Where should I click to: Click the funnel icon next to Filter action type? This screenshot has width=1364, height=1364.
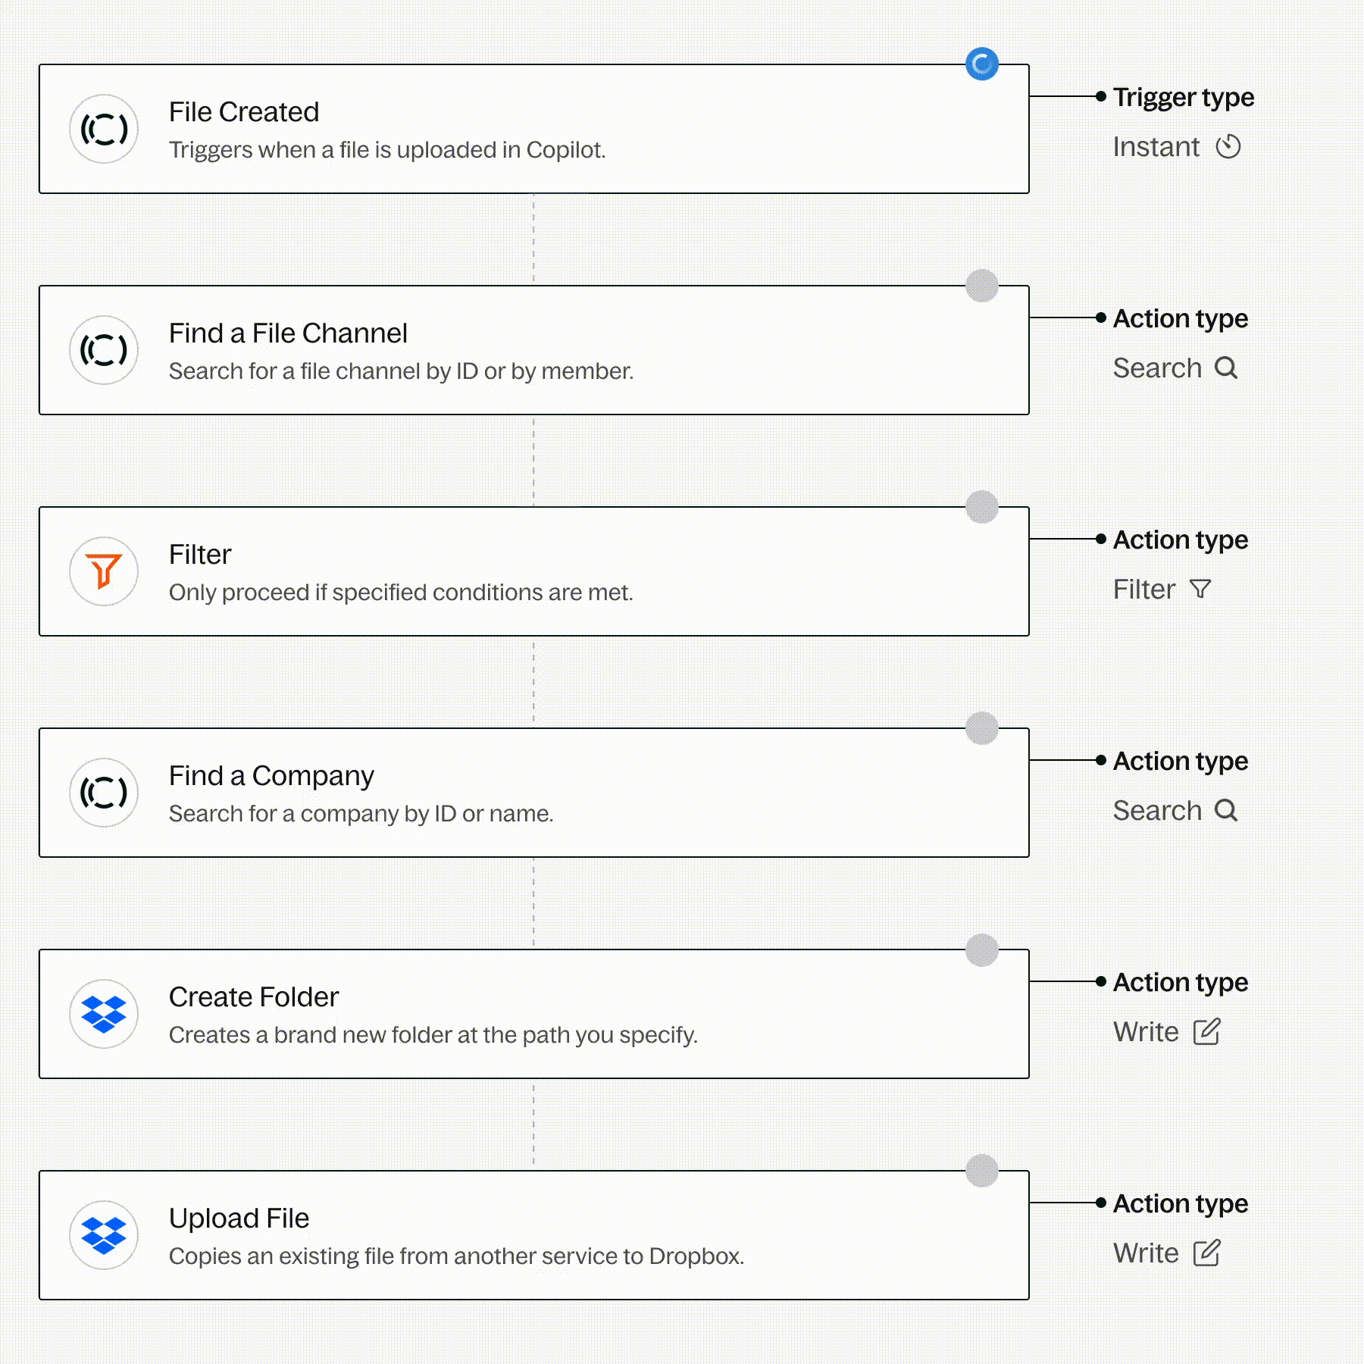1200,589
